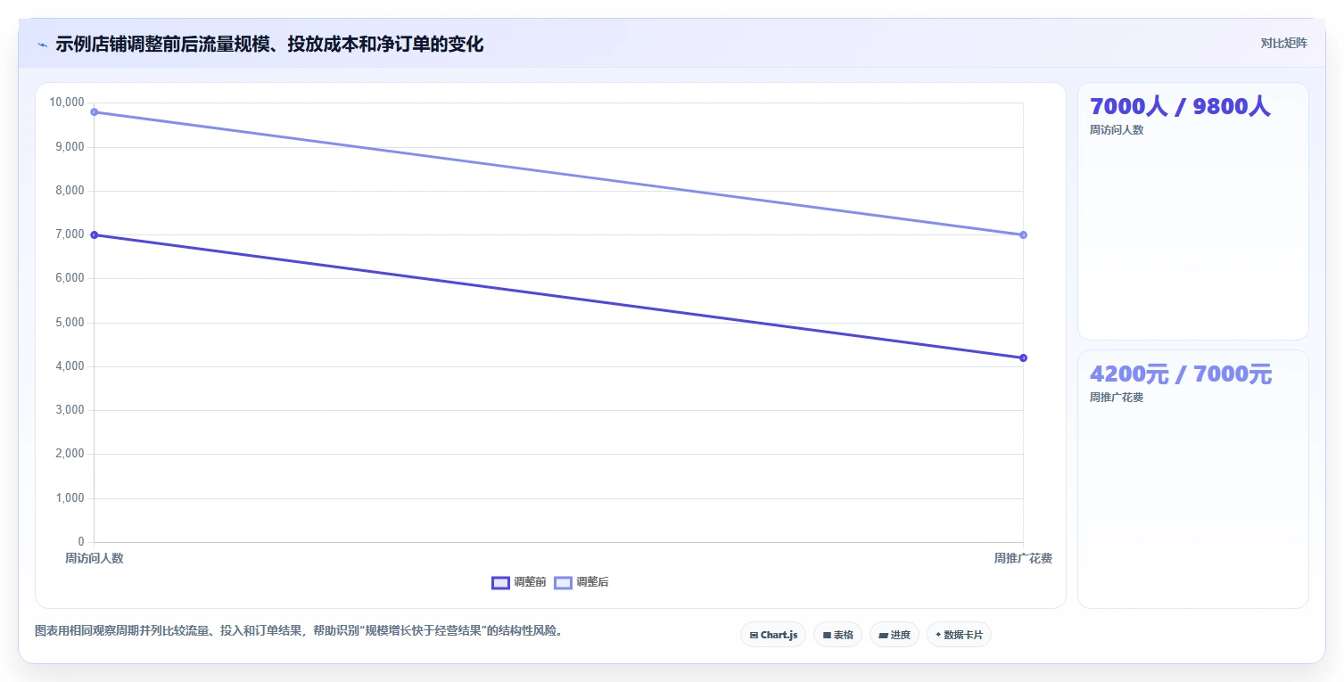
Task: Click the 周推广花费 card caption
Action: (1117, 398)
